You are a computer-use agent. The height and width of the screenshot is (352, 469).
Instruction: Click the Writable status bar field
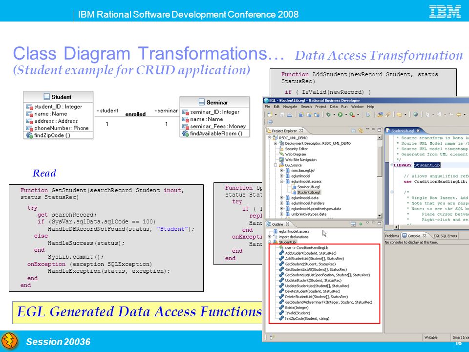[431, 337]
